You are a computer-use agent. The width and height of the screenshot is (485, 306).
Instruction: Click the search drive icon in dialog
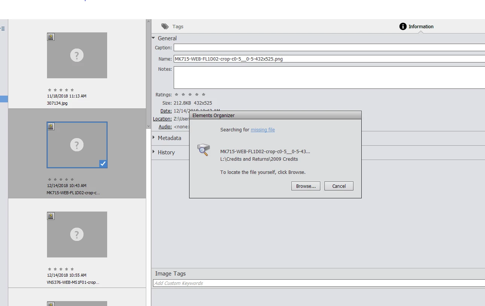point(203,150)
